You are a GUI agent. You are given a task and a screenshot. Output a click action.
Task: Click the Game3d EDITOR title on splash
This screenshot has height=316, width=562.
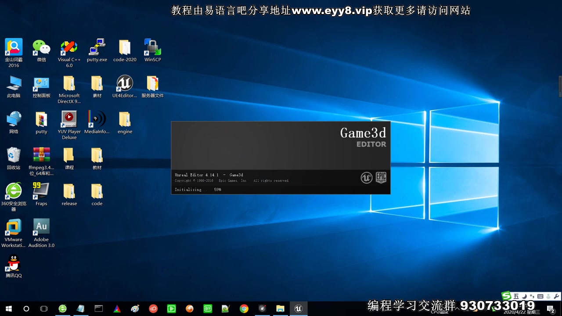(363, 137)
